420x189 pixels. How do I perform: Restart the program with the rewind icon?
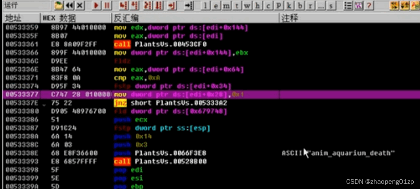pyautogui.click(x=70, y=5)
